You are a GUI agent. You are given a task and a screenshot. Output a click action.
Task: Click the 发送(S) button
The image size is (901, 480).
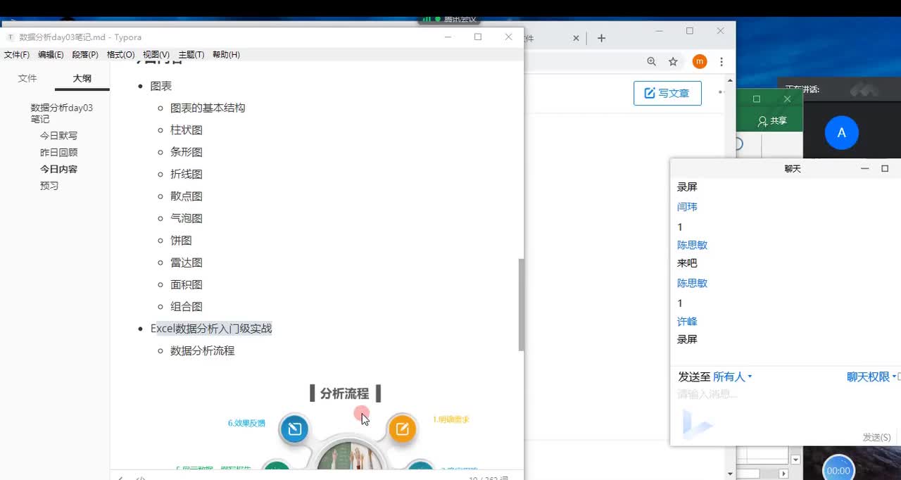click(876, 437)
